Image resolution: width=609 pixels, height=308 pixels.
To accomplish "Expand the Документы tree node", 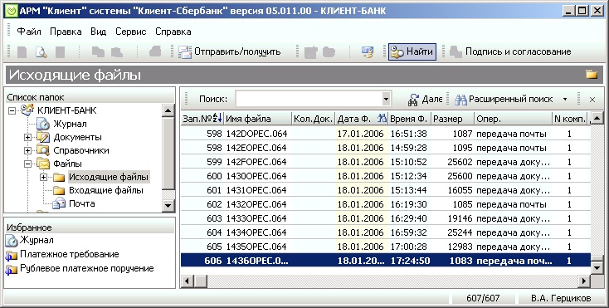I will tap(27, 137).
